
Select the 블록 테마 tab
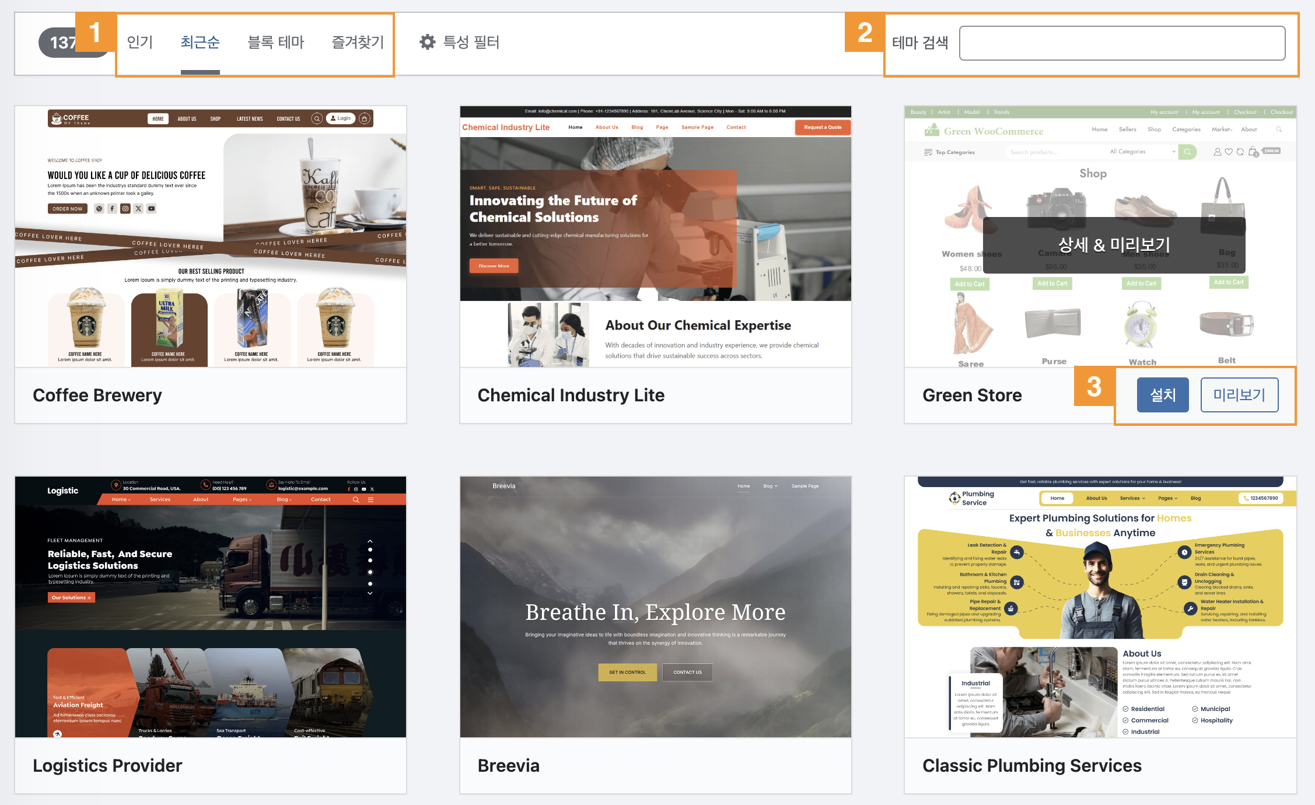(276, 42)
